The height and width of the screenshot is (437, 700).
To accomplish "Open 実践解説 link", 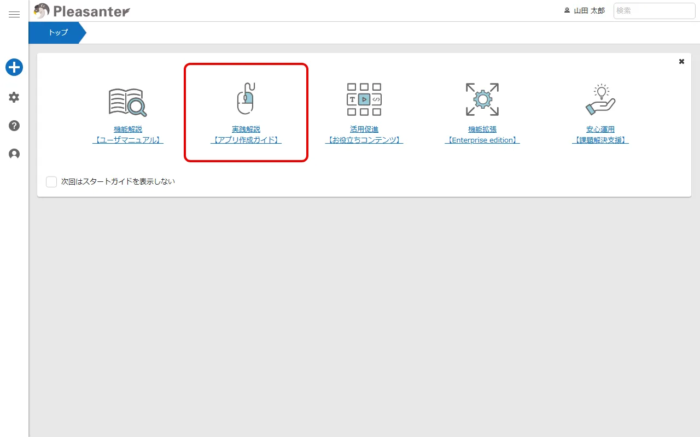I will (246, 129).
